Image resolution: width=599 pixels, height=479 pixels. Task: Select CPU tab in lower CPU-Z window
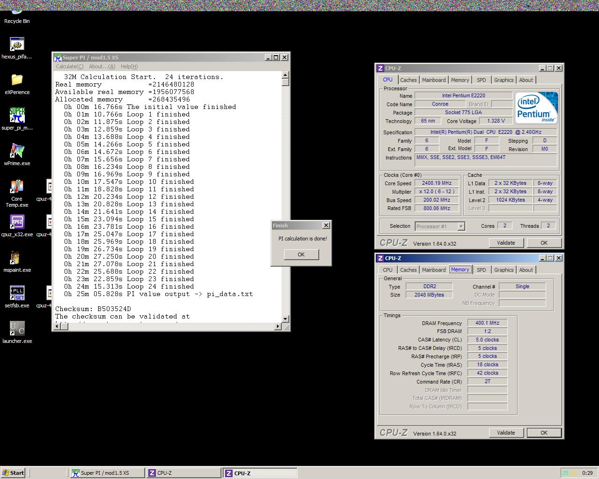(x=387, y=270)
